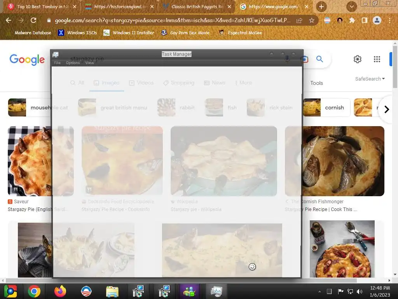Open lobster pie image with Union Jack
The width and height of the screenshot is (398, 299).
tap(342, 249)
